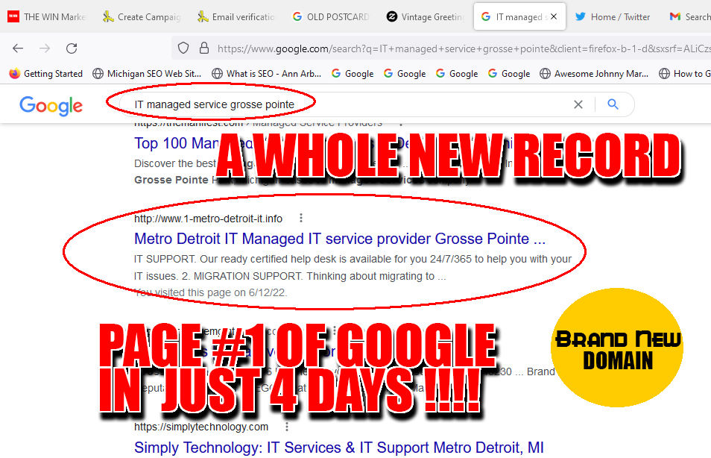Open Simply Technology IT Services result
Image resolution: width=711 pixels, height=458 pixels.
pyautogui.click(x=338, y=448)
